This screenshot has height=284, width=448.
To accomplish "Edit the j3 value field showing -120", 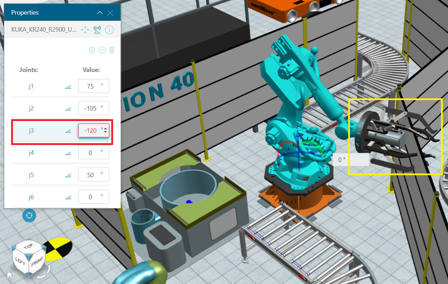I will (94, 130).
